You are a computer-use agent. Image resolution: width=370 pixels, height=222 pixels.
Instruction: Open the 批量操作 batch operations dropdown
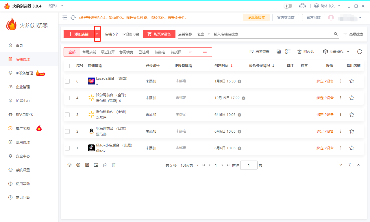(336, 52)
